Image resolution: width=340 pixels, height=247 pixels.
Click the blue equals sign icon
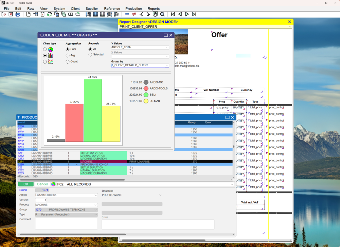127,14
